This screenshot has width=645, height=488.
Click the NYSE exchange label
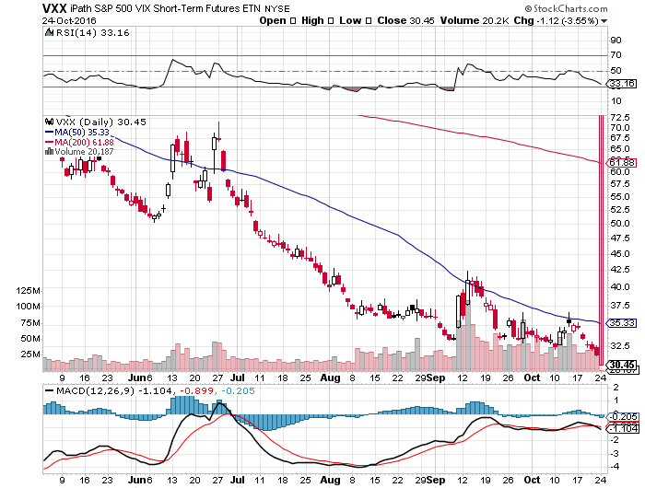point(277,9)
